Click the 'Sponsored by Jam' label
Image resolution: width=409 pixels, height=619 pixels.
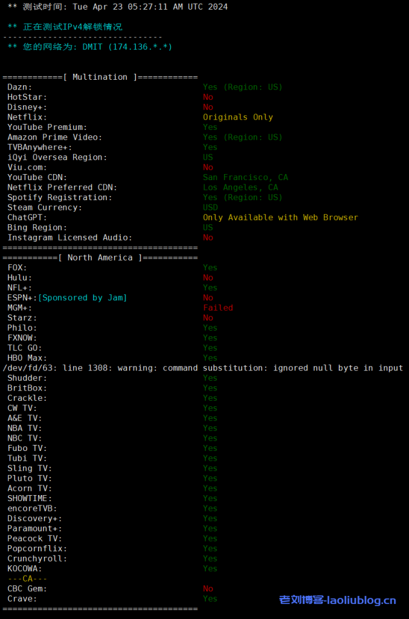point(82,297)
